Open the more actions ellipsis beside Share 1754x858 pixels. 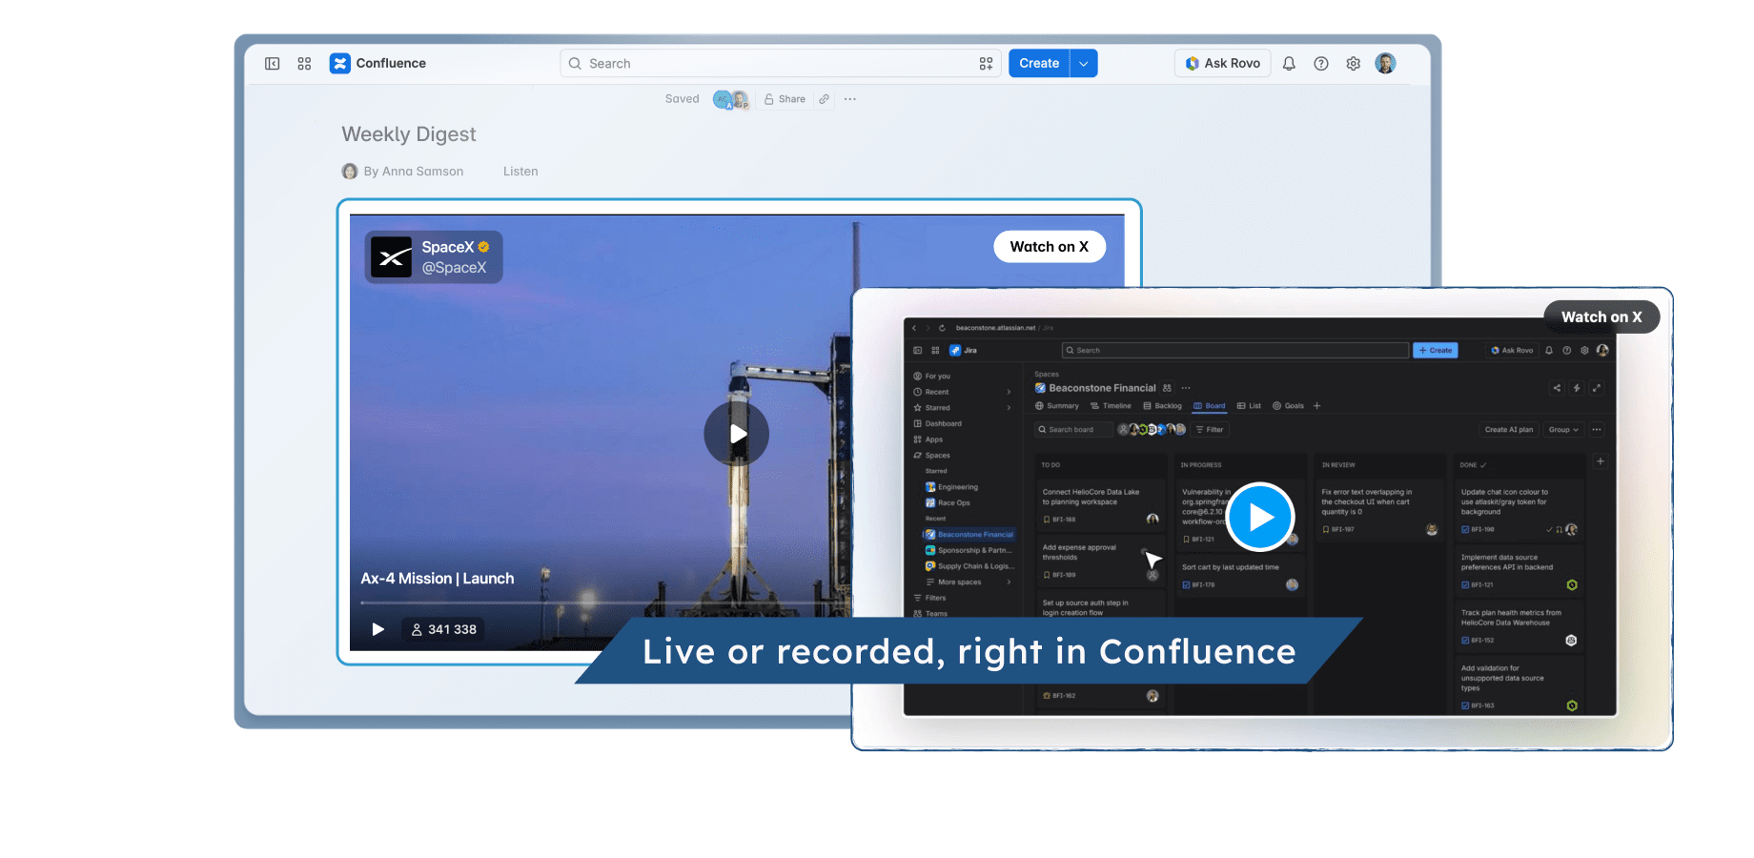point(850,99)
